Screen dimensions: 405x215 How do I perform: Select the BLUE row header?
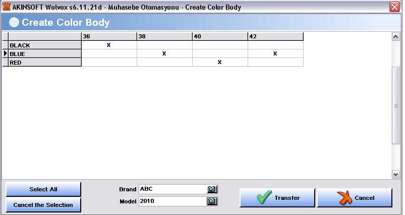tap(45, 53)
